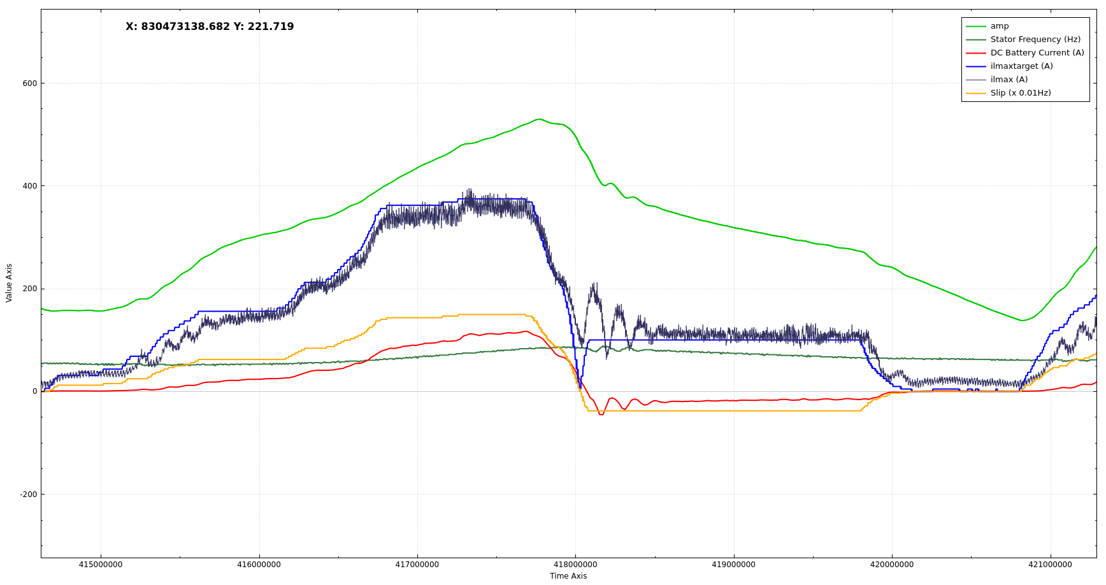
Task: Click the peak of the green amp curve
Action: tap(539, 119)
